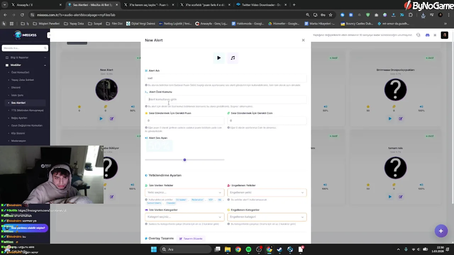
Task: Open Steam from the taskbar
Action: (x=279, y=249)
